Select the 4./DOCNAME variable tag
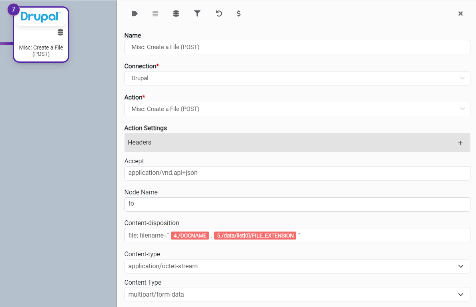 coord(190,236)
